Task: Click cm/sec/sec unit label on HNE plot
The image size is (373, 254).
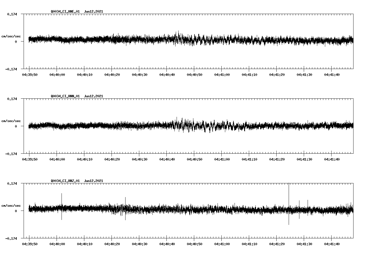Action: [11, 36]
